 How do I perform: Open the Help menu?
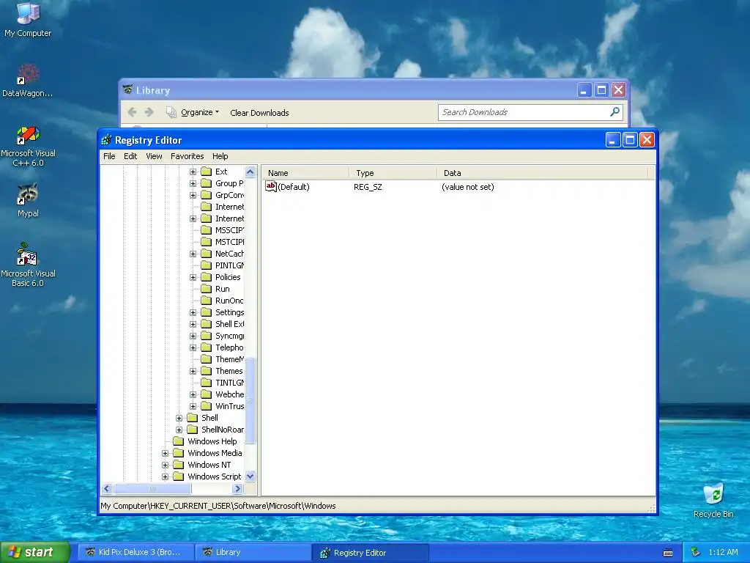tap(220, 156)
